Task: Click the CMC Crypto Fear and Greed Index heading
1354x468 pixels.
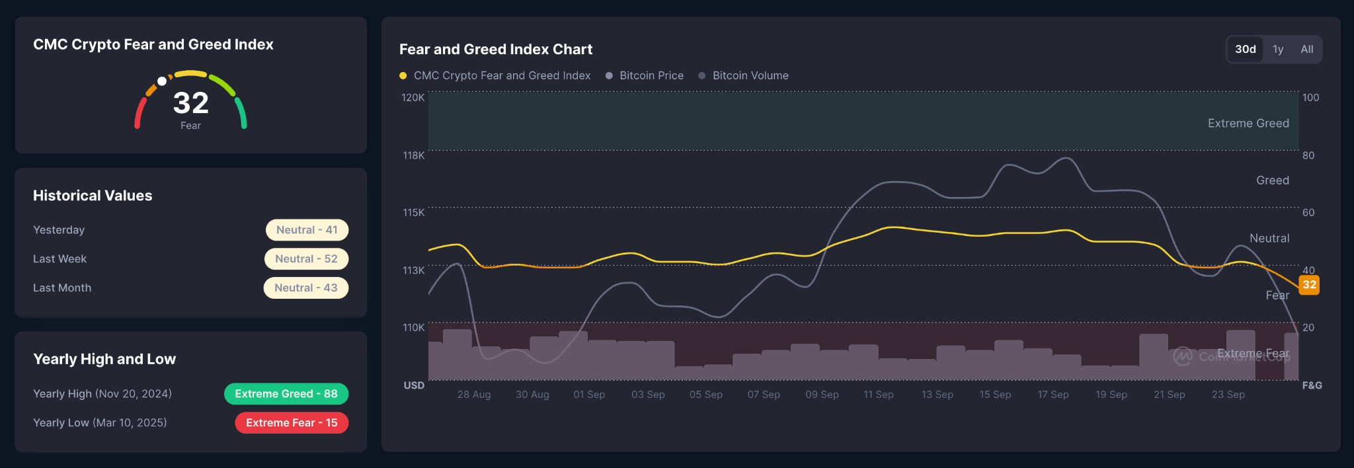Action: click(153, 44)
